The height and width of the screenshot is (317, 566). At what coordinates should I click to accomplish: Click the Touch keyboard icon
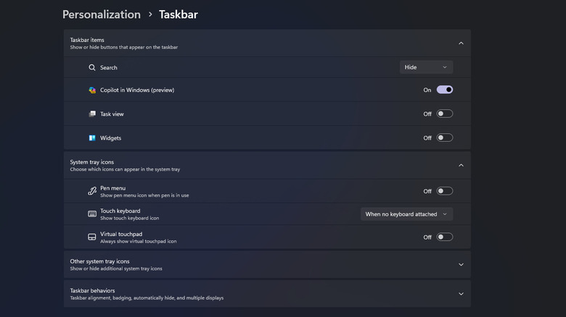point(92,214)
